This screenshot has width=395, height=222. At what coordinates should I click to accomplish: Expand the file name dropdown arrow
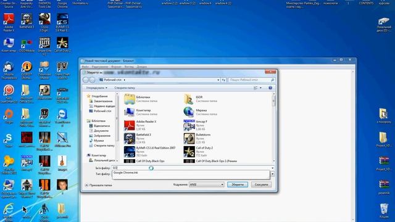(x=272, y=168)
